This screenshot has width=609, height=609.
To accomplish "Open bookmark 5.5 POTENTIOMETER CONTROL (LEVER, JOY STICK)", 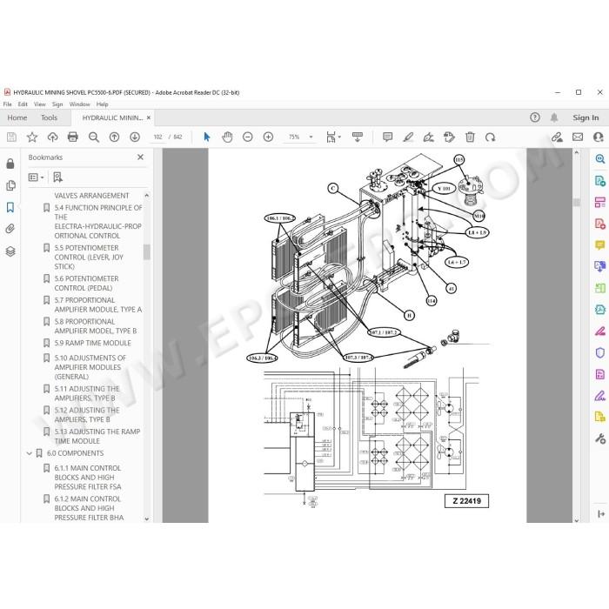I will 89,258.
